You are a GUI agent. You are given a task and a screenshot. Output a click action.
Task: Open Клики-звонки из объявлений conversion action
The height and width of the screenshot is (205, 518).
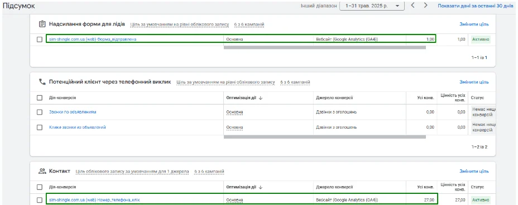click(77, 127)
